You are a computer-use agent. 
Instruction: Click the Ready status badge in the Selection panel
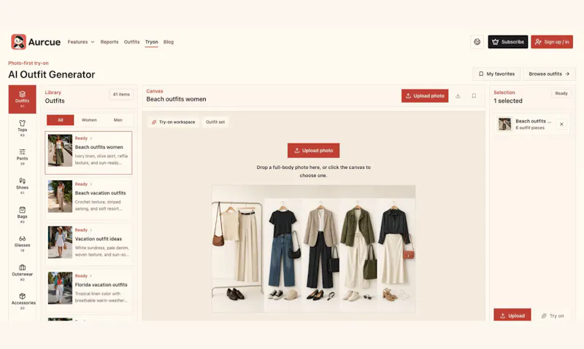point(561,93)
